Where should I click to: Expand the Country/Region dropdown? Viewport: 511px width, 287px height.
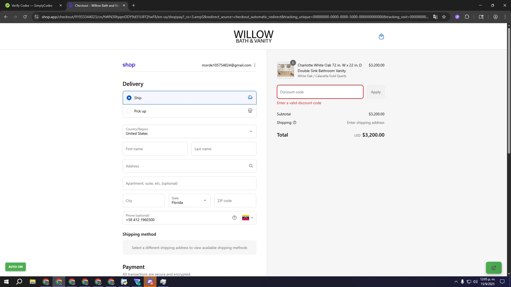point(189,131)
